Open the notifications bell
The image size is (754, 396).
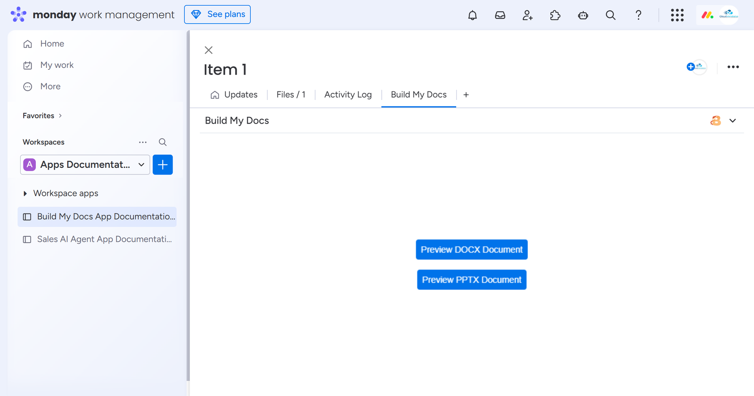click(x=472, y=15)
